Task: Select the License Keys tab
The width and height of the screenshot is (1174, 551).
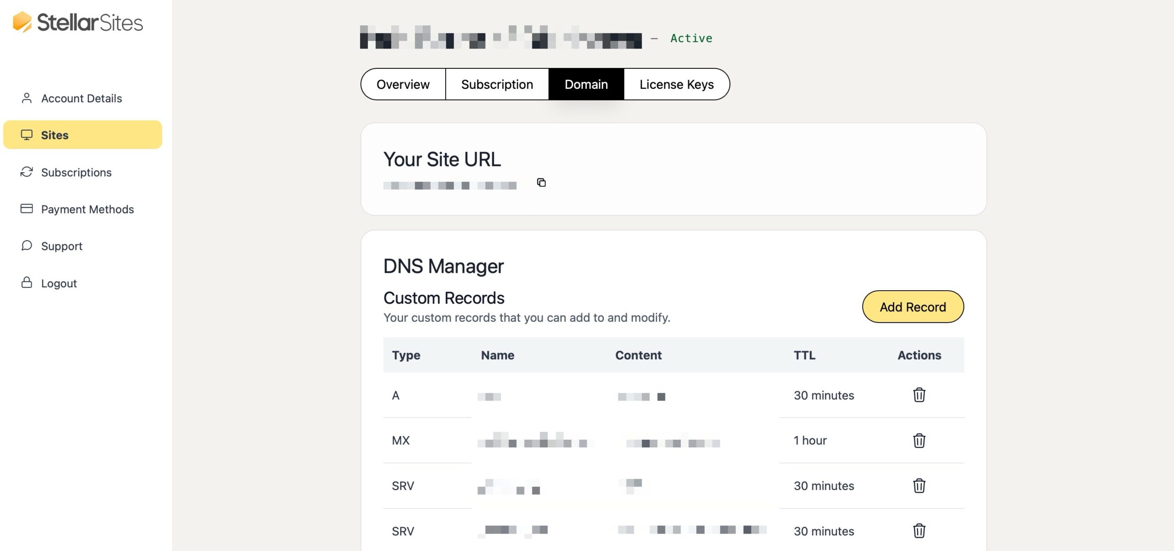Action: (676, 84)
